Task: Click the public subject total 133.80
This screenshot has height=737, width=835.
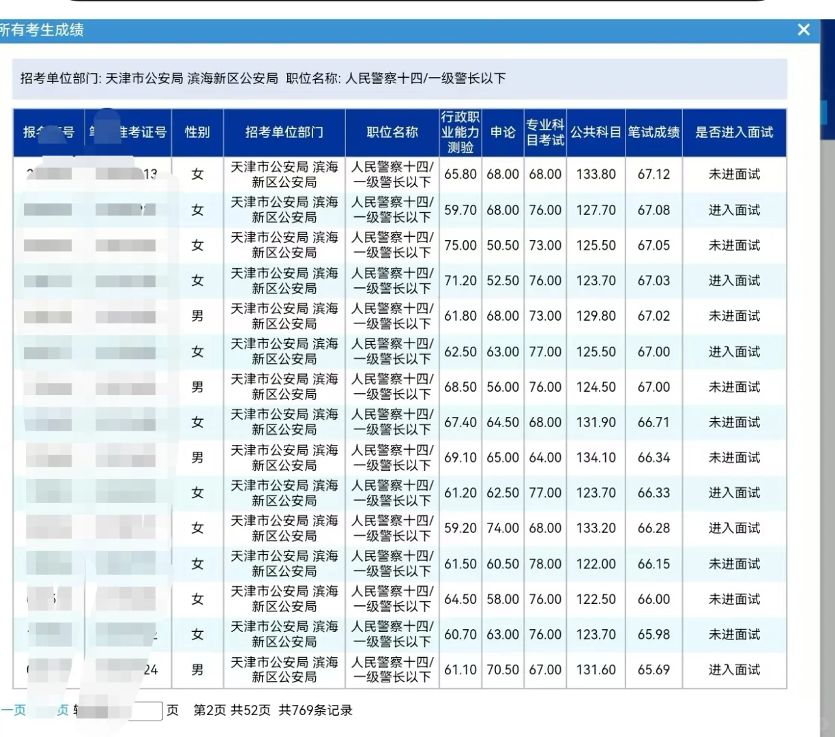Action: 596,175
